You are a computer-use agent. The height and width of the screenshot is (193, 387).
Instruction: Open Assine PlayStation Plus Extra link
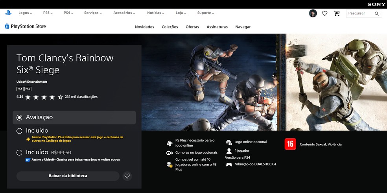(x=77, y=139)
